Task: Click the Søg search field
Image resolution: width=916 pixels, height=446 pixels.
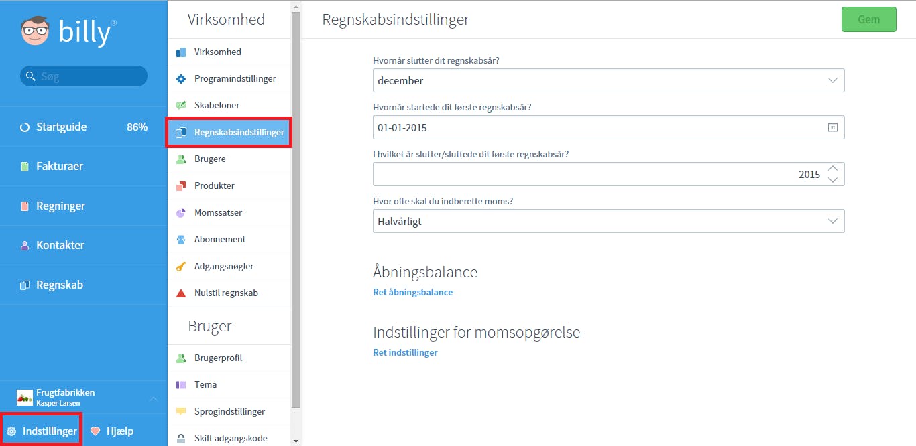Action: tap(83, 76)
